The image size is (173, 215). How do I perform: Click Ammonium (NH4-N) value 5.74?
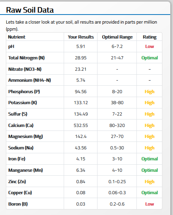coord(81,80)
